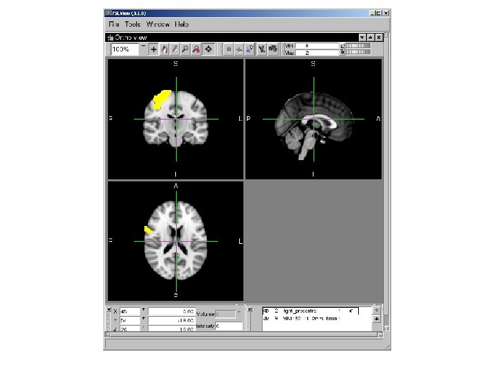Click the Ortho view shade-down arrow button

click(362, 38)
